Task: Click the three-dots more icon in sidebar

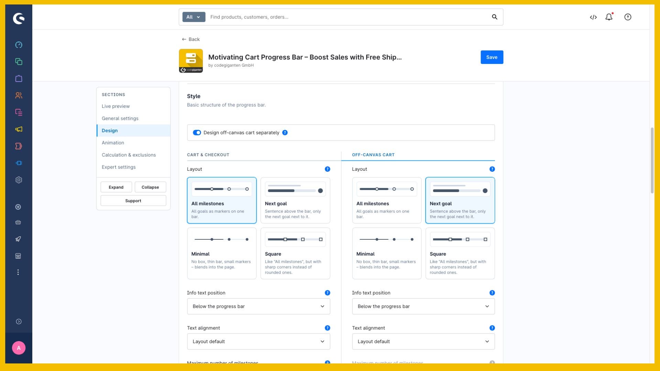Action: 18,272
